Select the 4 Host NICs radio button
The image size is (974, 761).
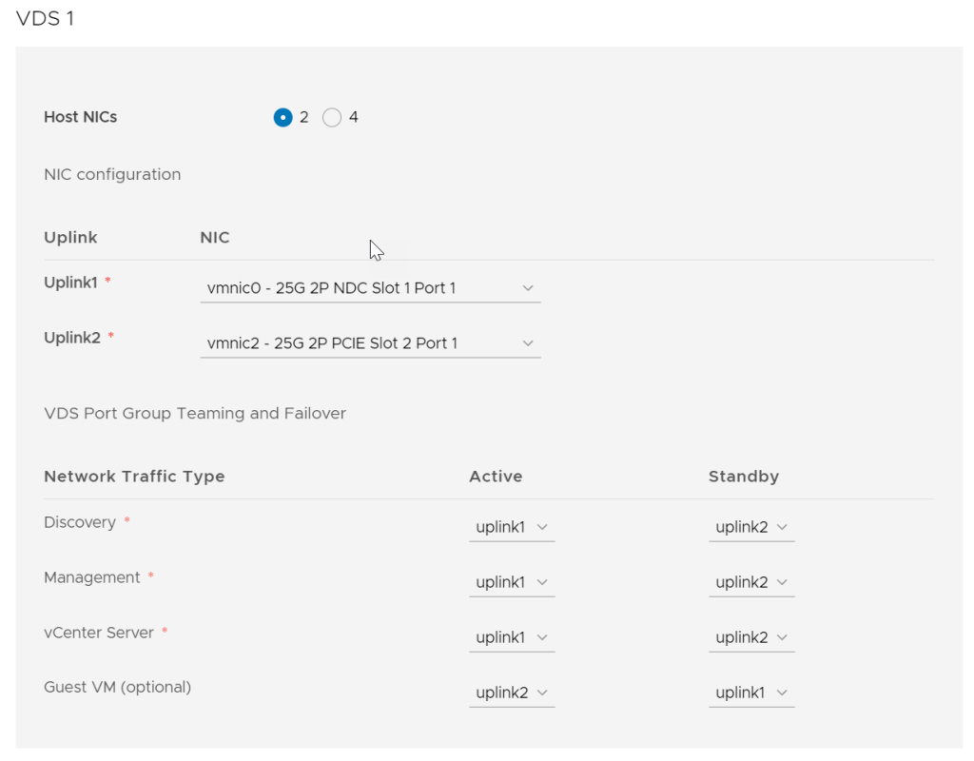(332, 118)
